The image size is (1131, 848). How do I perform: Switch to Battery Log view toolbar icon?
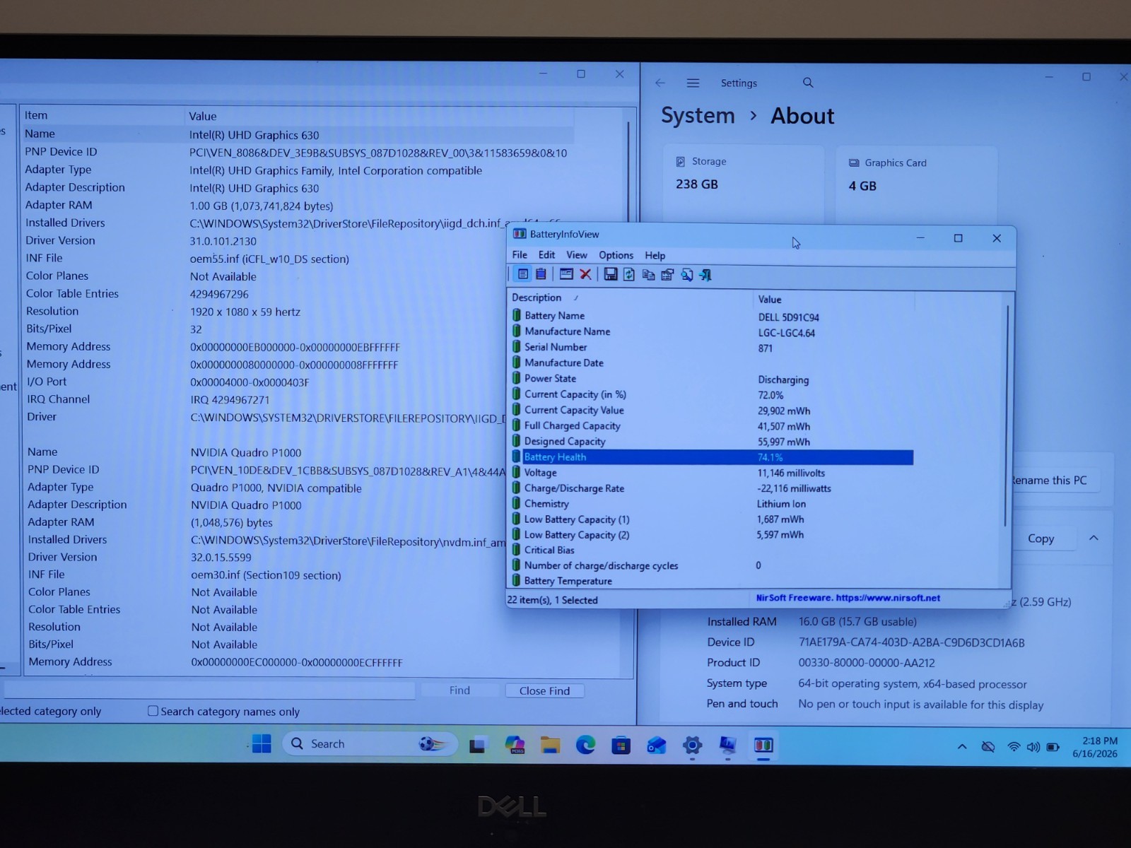tap(541, 274)
